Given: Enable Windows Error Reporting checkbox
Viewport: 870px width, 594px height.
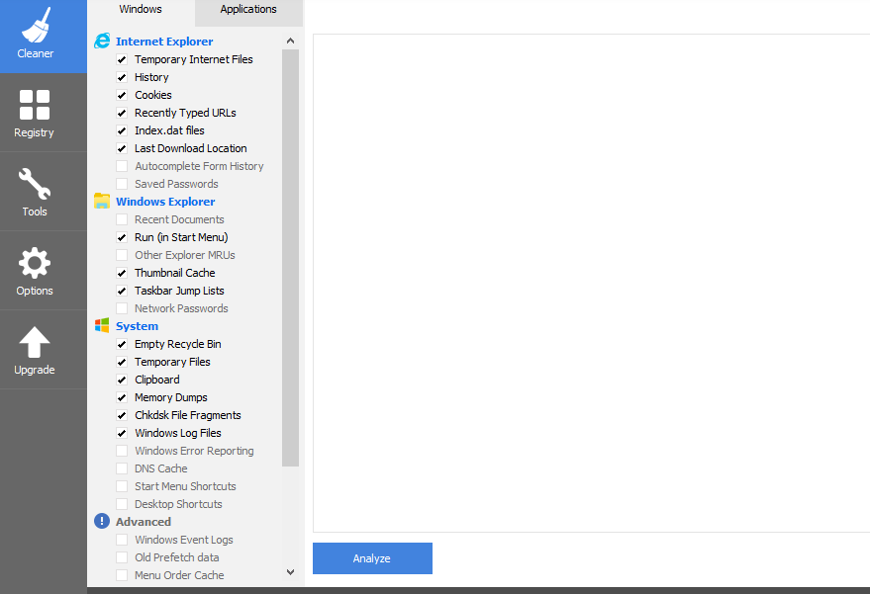Looking at the screenshot, I should point(122,451).
